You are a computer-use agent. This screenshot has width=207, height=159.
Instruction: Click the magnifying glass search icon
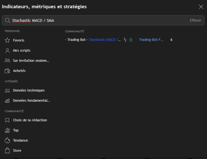click(7, 21)
